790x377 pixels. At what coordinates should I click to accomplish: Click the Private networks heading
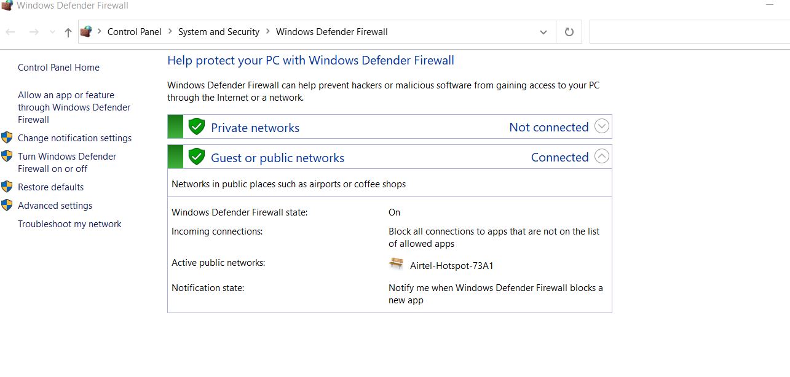[255, 128]
